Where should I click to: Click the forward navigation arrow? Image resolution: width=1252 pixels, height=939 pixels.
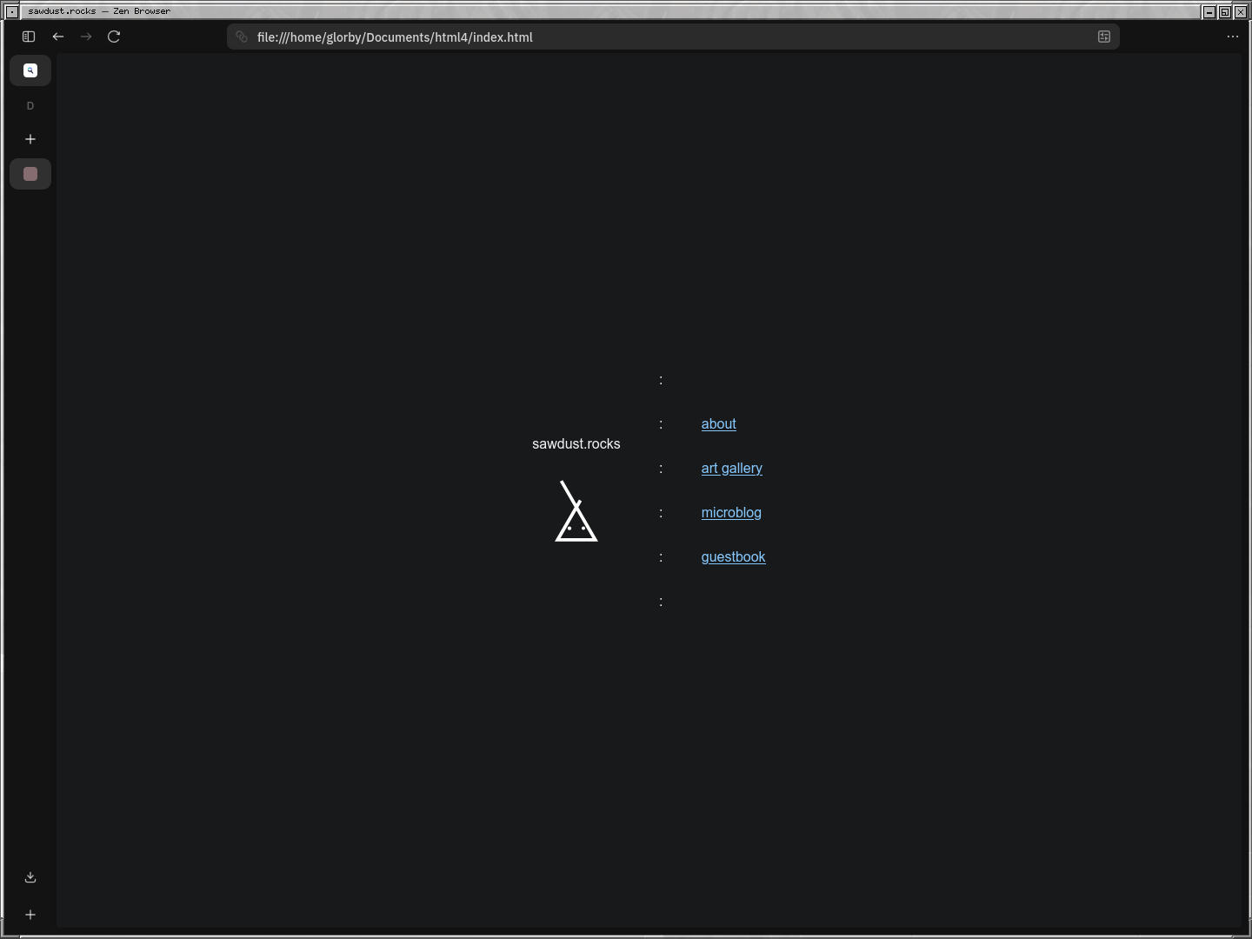click(x=86, y=37)
